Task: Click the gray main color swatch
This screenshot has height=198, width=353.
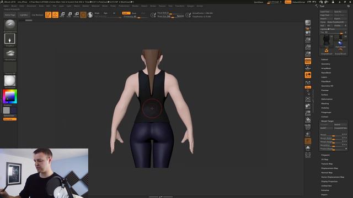Action: pos(7,110)
